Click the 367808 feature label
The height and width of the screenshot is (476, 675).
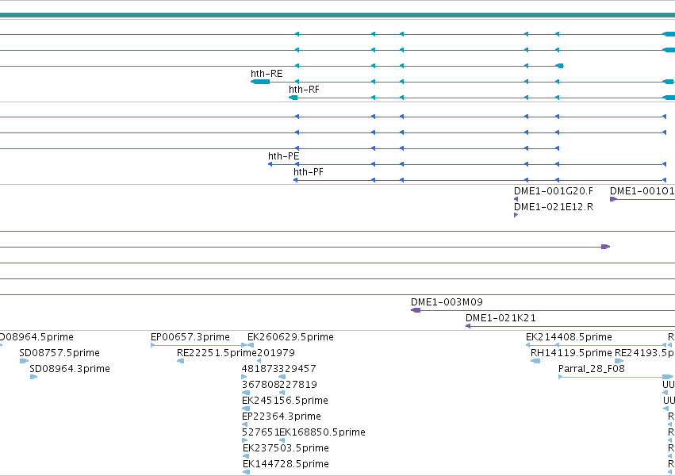pos(260,385)
